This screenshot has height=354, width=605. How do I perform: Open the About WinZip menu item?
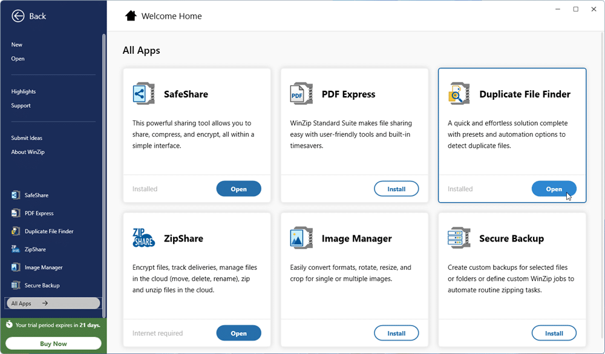click(27, 152)
